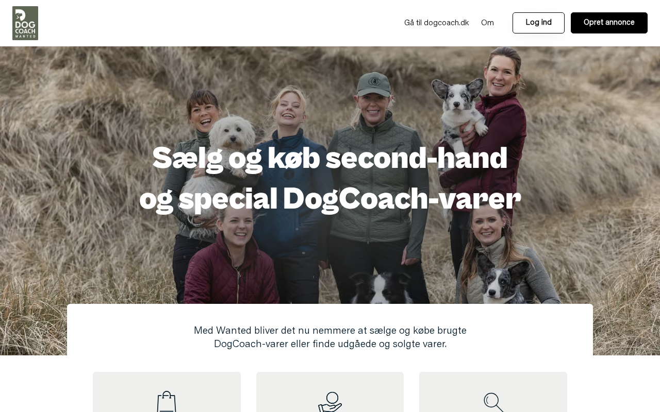
Task: Click the Opret annonce button
Action: pyautogui.click(x=609, y=23)
